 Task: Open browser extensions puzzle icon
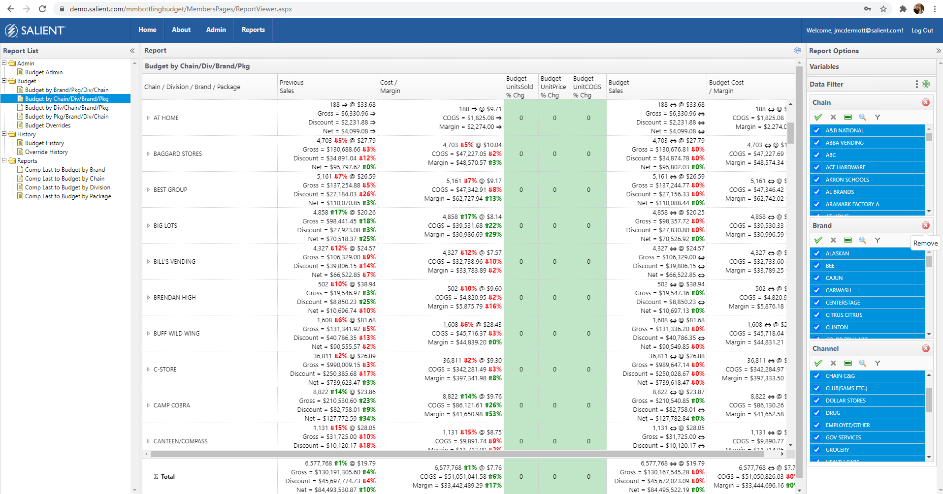pyautogui.click(x=903, y=9)
